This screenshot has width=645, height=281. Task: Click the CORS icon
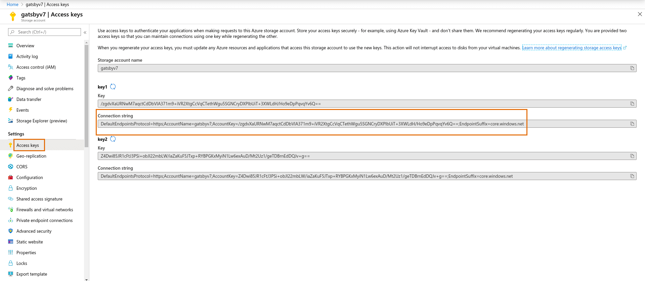(11, 167)
